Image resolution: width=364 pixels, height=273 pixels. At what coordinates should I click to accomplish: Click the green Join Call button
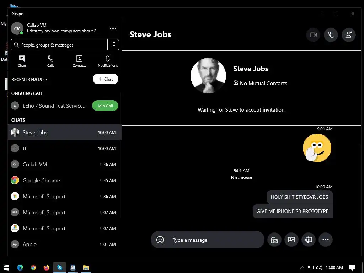tap(105, 106)
